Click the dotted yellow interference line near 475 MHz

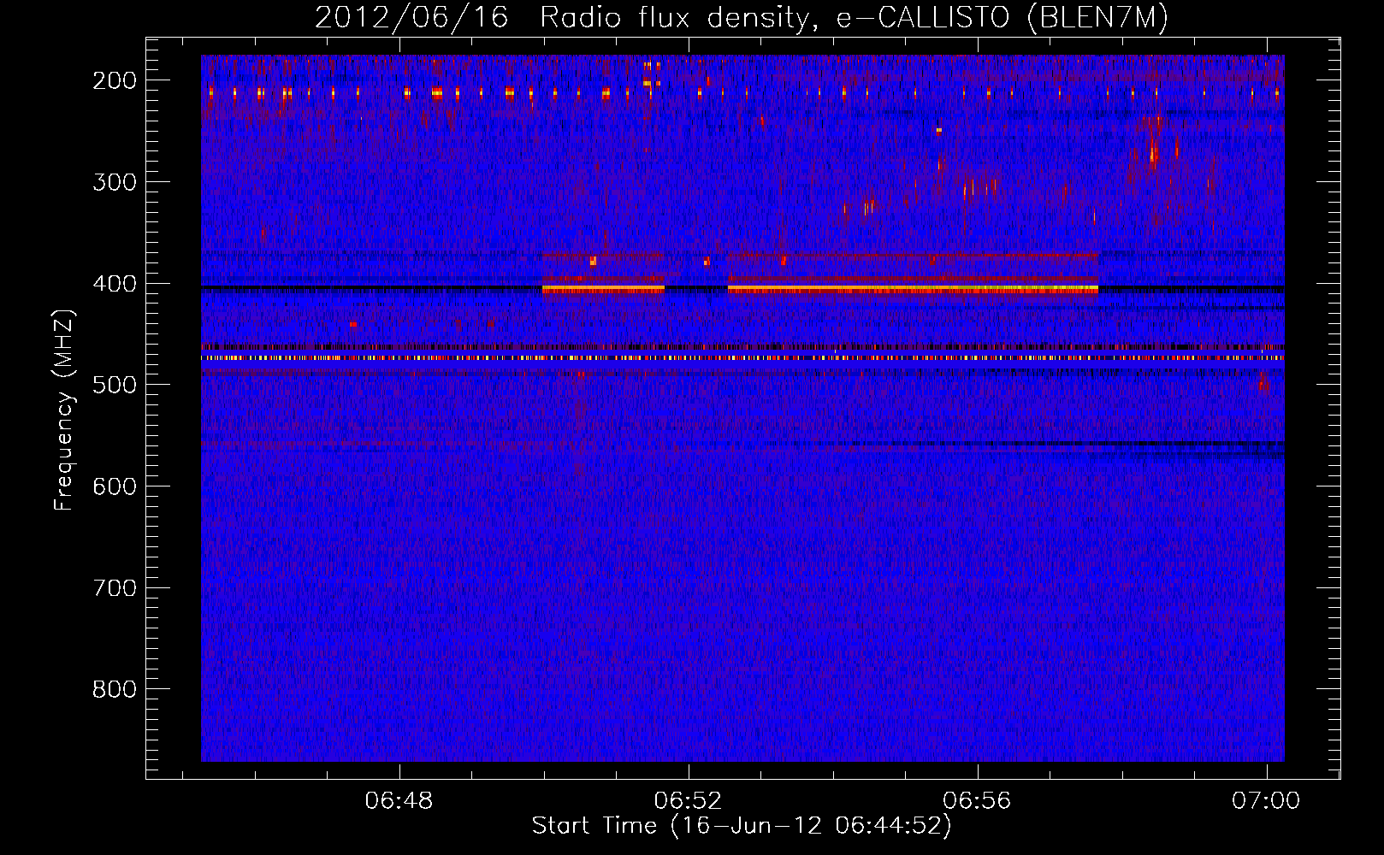pos(742,358)
